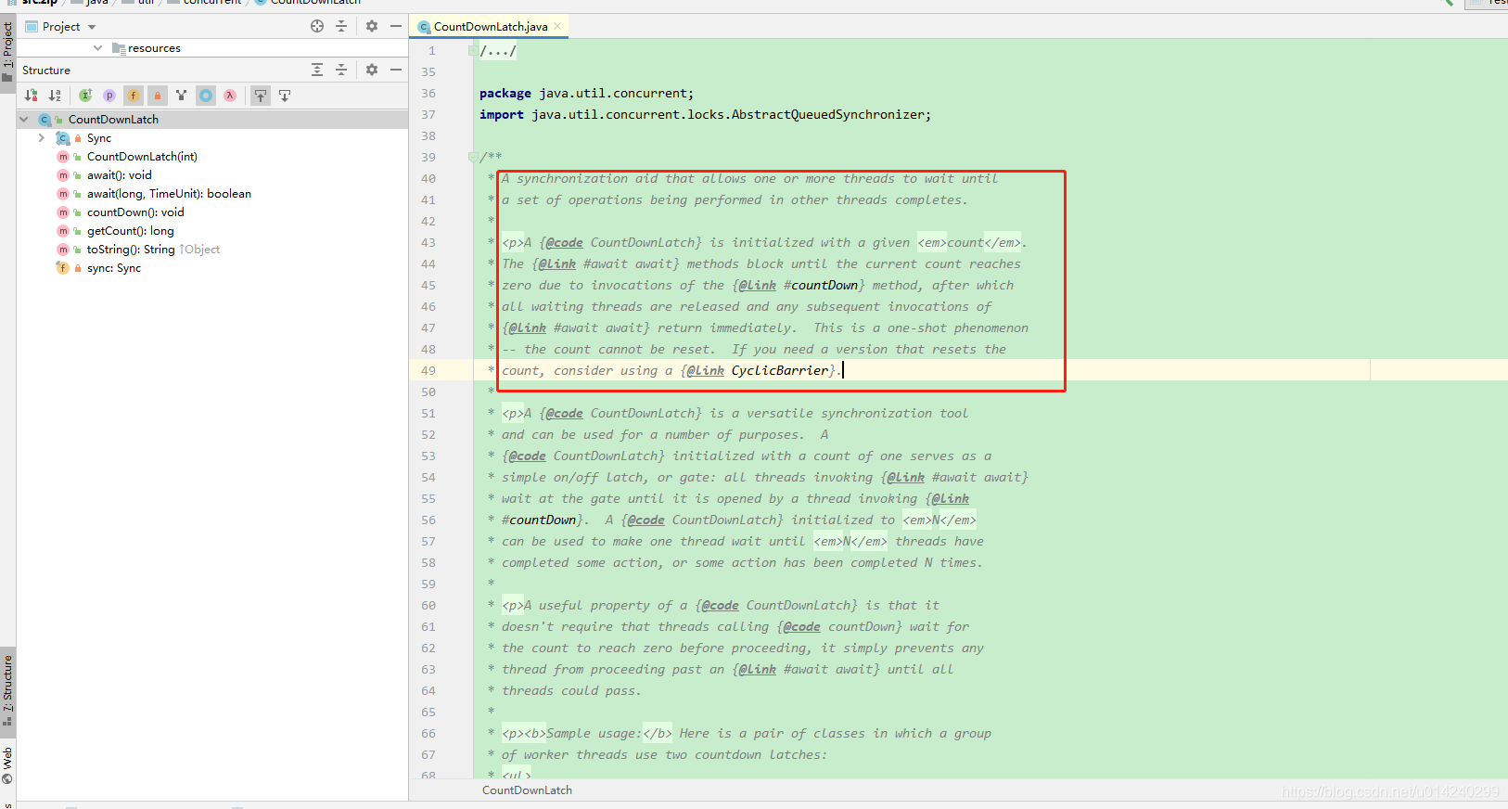The height and width of the screenshot is (809, 1508).
Task: Toggle Show non-public members lock icon
Action: 158,96
